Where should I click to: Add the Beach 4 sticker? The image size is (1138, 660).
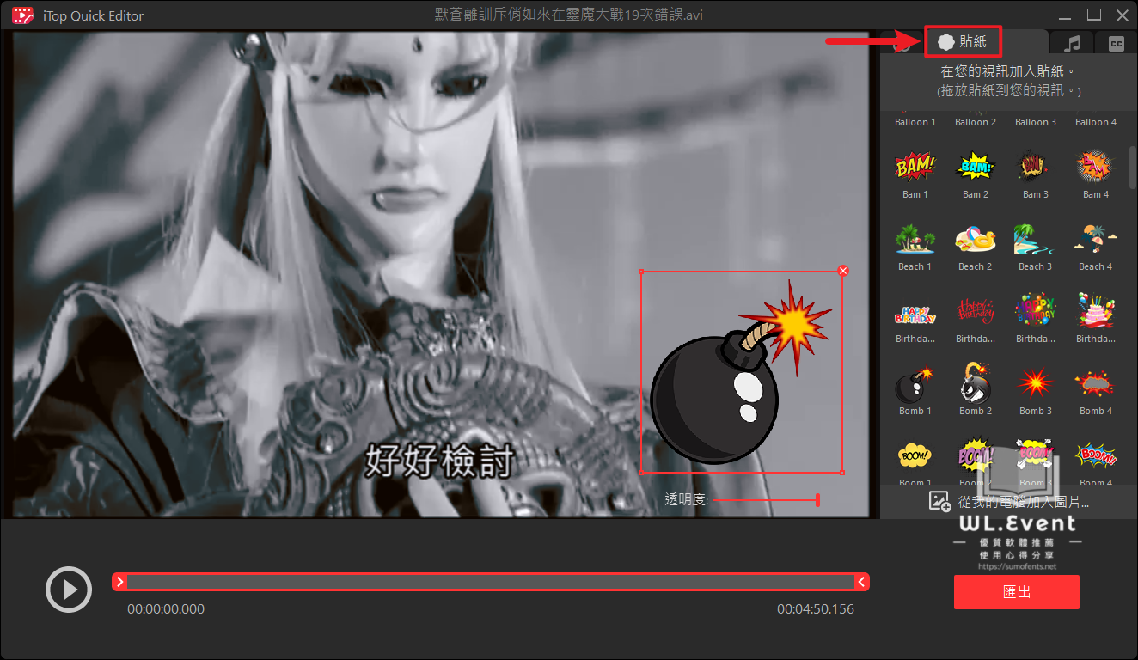pos(1095,239)
